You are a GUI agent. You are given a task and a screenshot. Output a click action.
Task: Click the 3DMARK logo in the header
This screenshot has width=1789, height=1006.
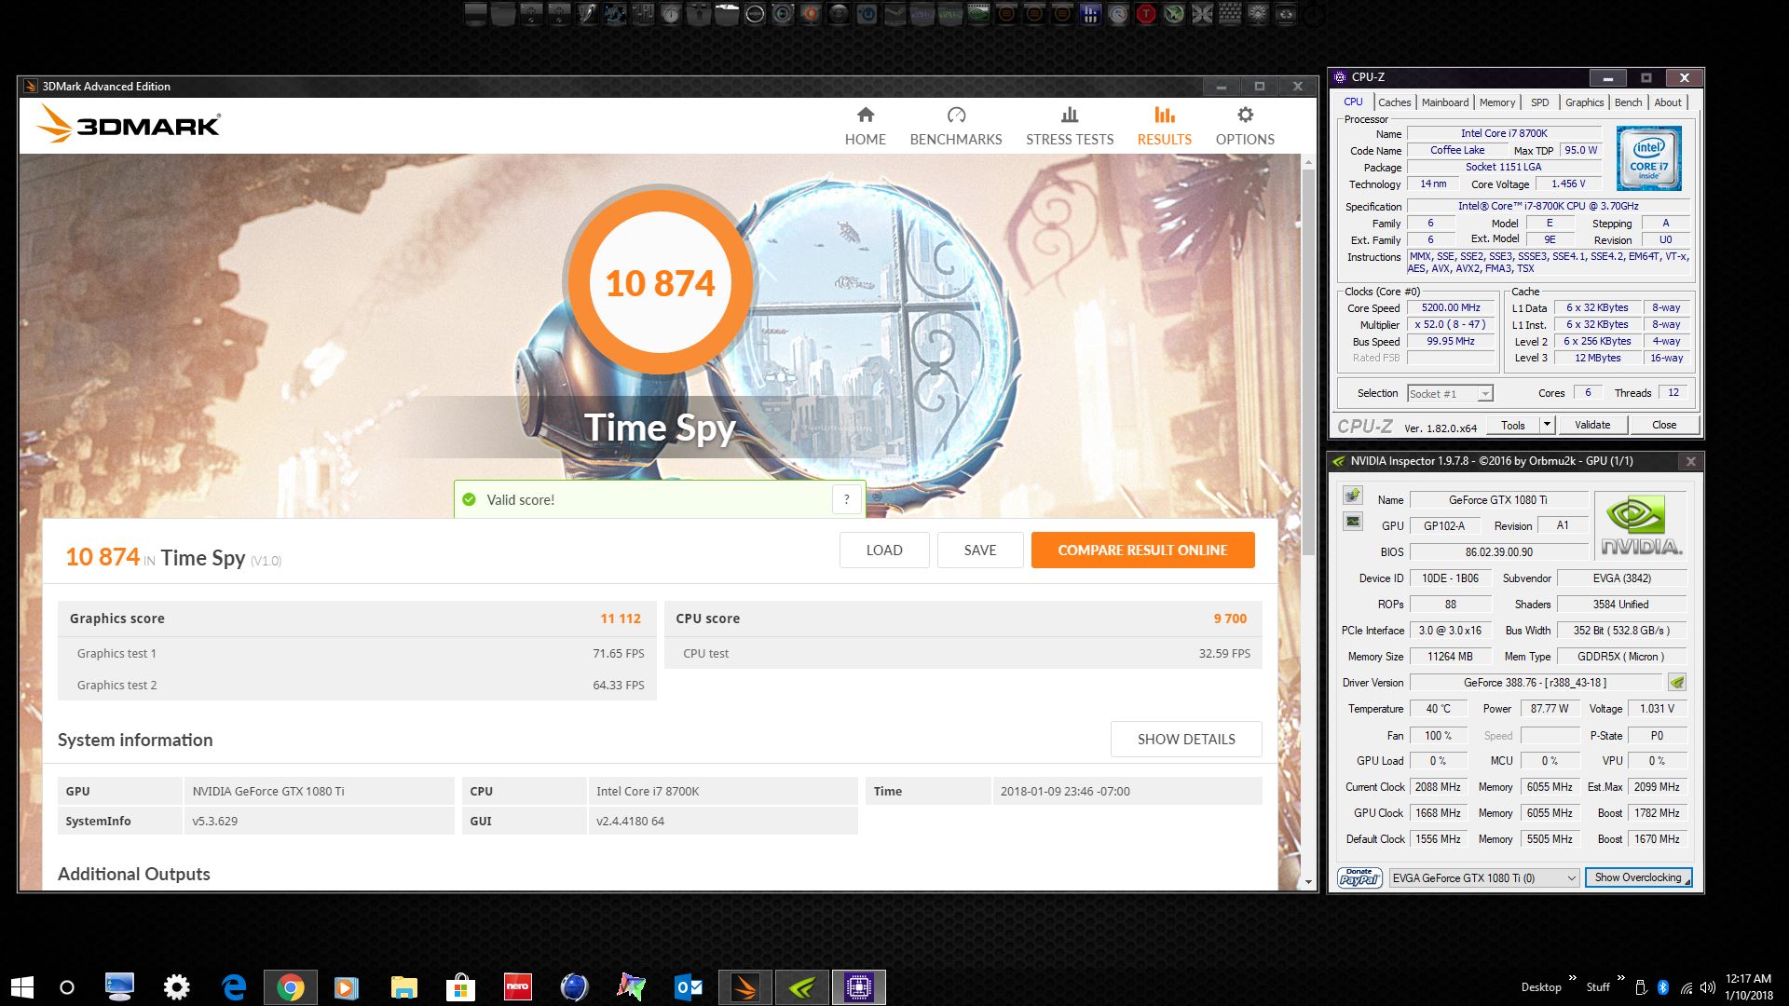[129, 124]
